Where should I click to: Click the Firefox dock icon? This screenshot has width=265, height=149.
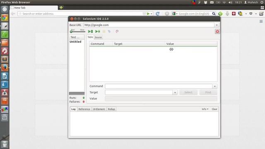pyautogui.click(x=5, y=68)
